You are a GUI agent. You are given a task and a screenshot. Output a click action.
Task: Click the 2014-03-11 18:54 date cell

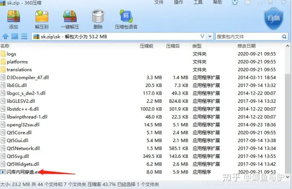[x=257, y=77]
